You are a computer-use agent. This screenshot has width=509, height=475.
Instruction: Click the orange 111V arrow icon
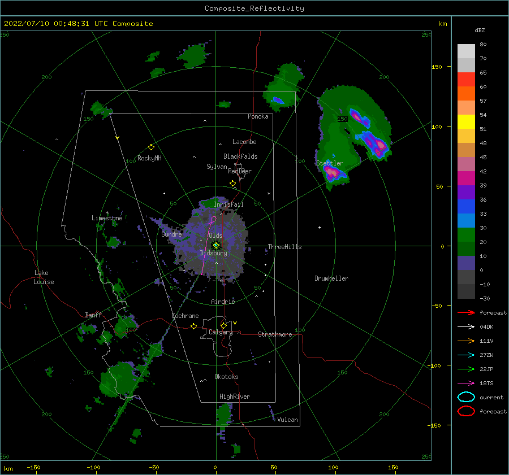(x=466, y=341)
